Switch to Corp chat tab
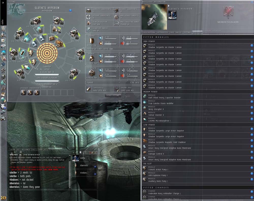 [x=42, y=150]
